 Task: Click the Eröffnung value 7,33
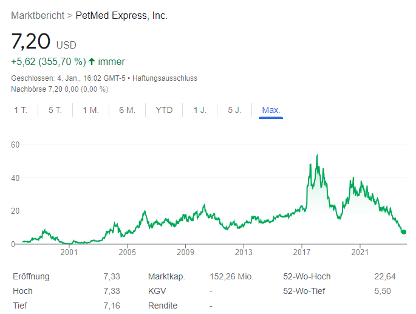112,276
